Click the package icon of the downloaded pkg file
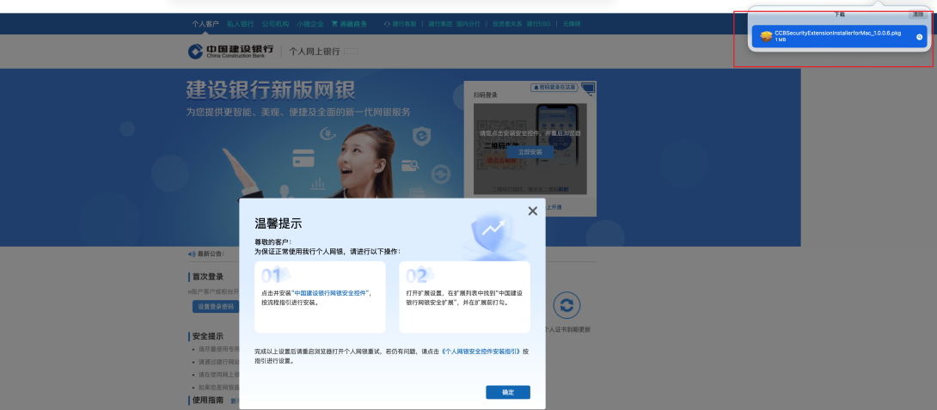This screenshot has height=410, width=937. 765,36
